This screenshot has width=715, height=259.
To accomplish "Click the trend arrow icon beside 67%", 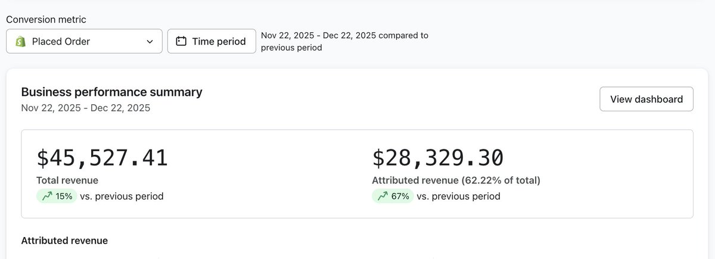I will pos(382,196).
